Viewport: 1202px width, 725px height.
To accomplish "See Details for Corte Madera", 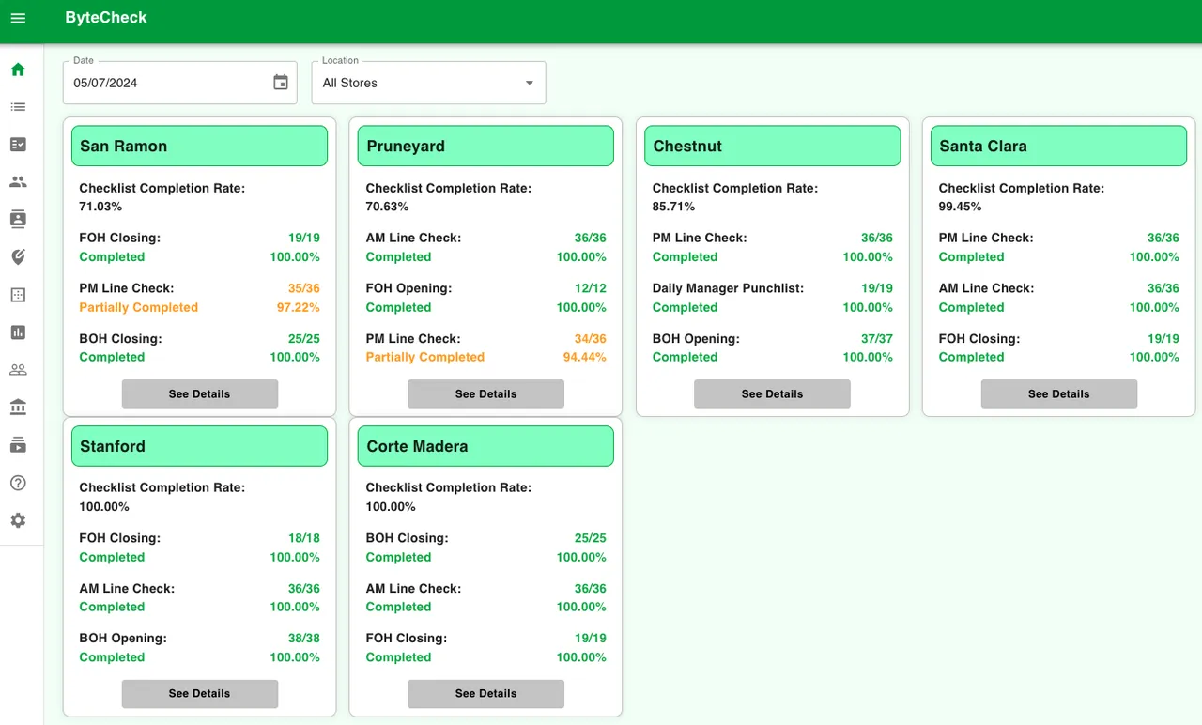I will [485, 693].
